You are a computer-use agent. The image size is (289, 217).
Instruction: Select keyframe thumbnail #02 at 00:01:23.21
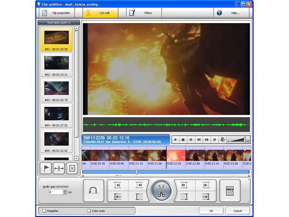click(56, 65)
